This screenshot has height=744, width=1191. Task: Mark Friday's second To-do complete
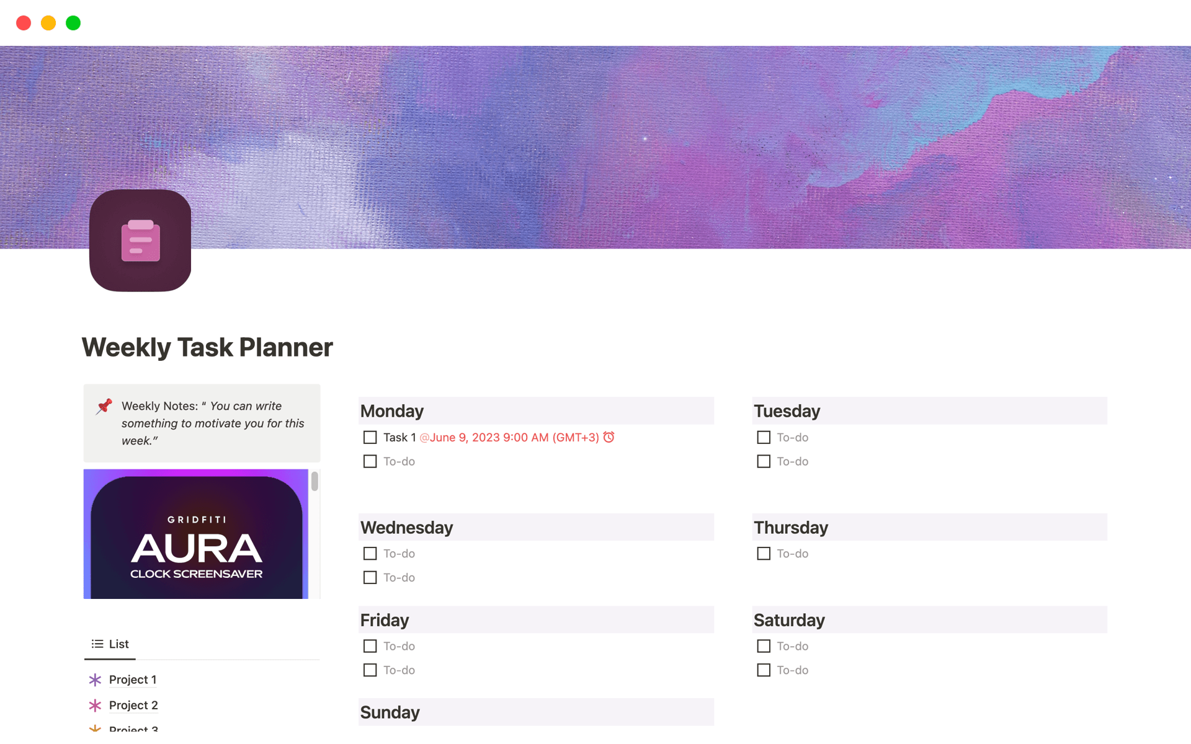[x=370, y=670]
